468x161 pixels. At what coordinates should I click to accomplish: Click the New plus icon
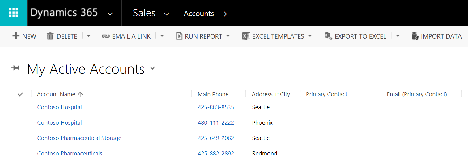pos(16,36)
